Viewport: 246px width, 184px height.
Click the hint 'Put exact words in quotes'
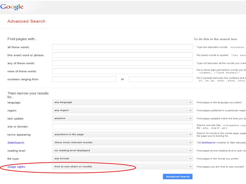(x=213, y=55)
